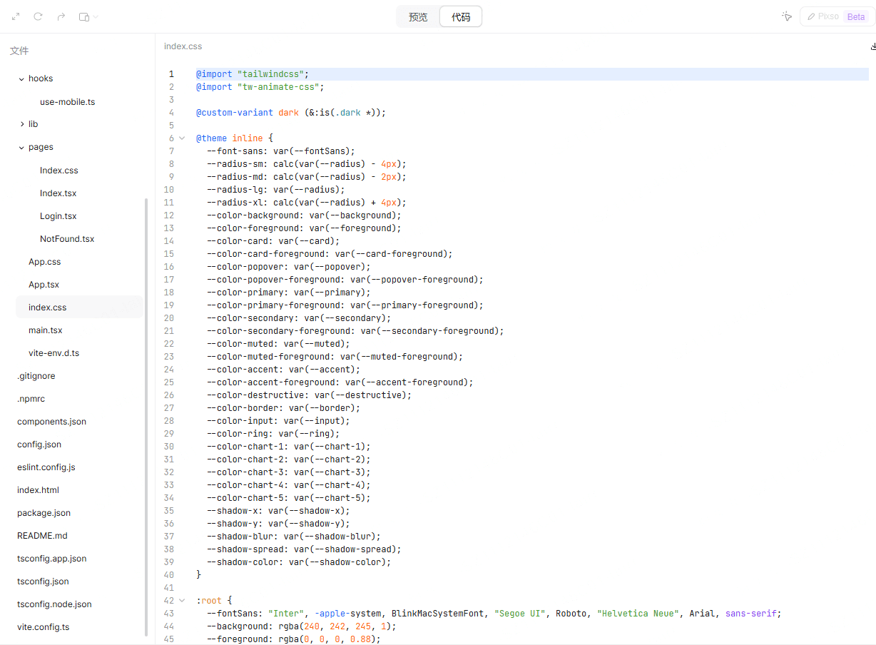Click the Pixso Beta edit button
This screenshot has height=645, width=876.
point(837,16)
